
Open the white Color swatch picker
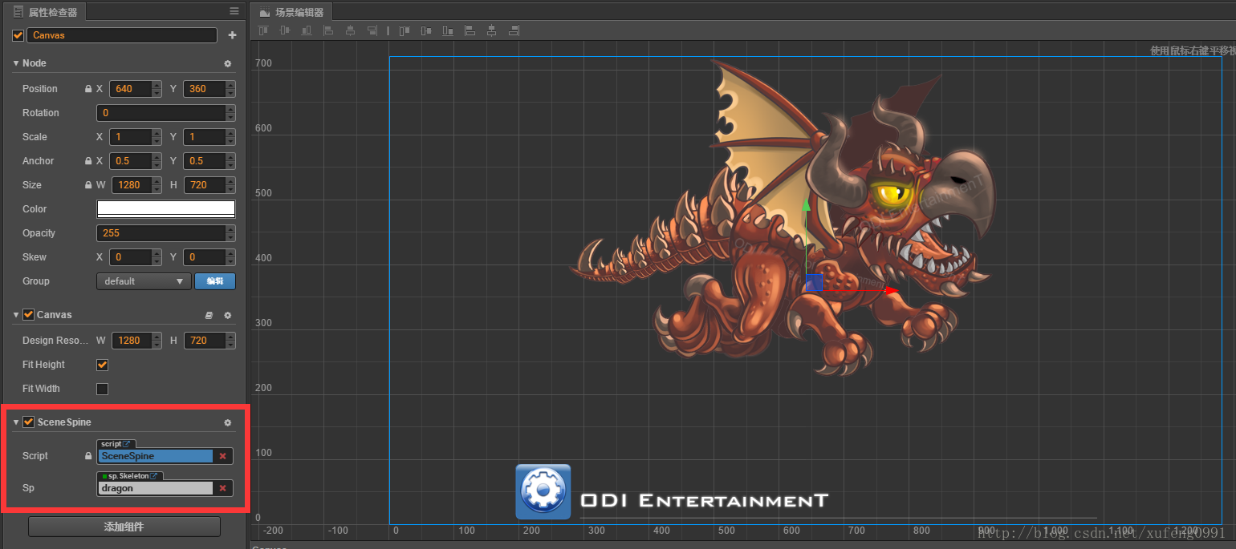point(165,209)
